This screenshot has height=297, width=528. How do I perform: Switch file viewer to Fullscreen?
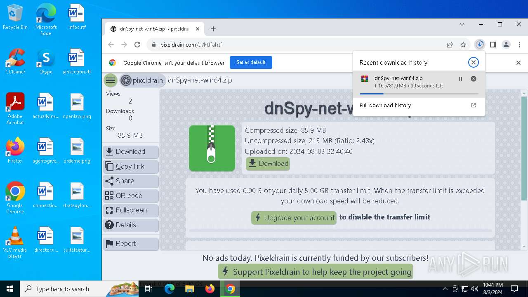point(131,210)
